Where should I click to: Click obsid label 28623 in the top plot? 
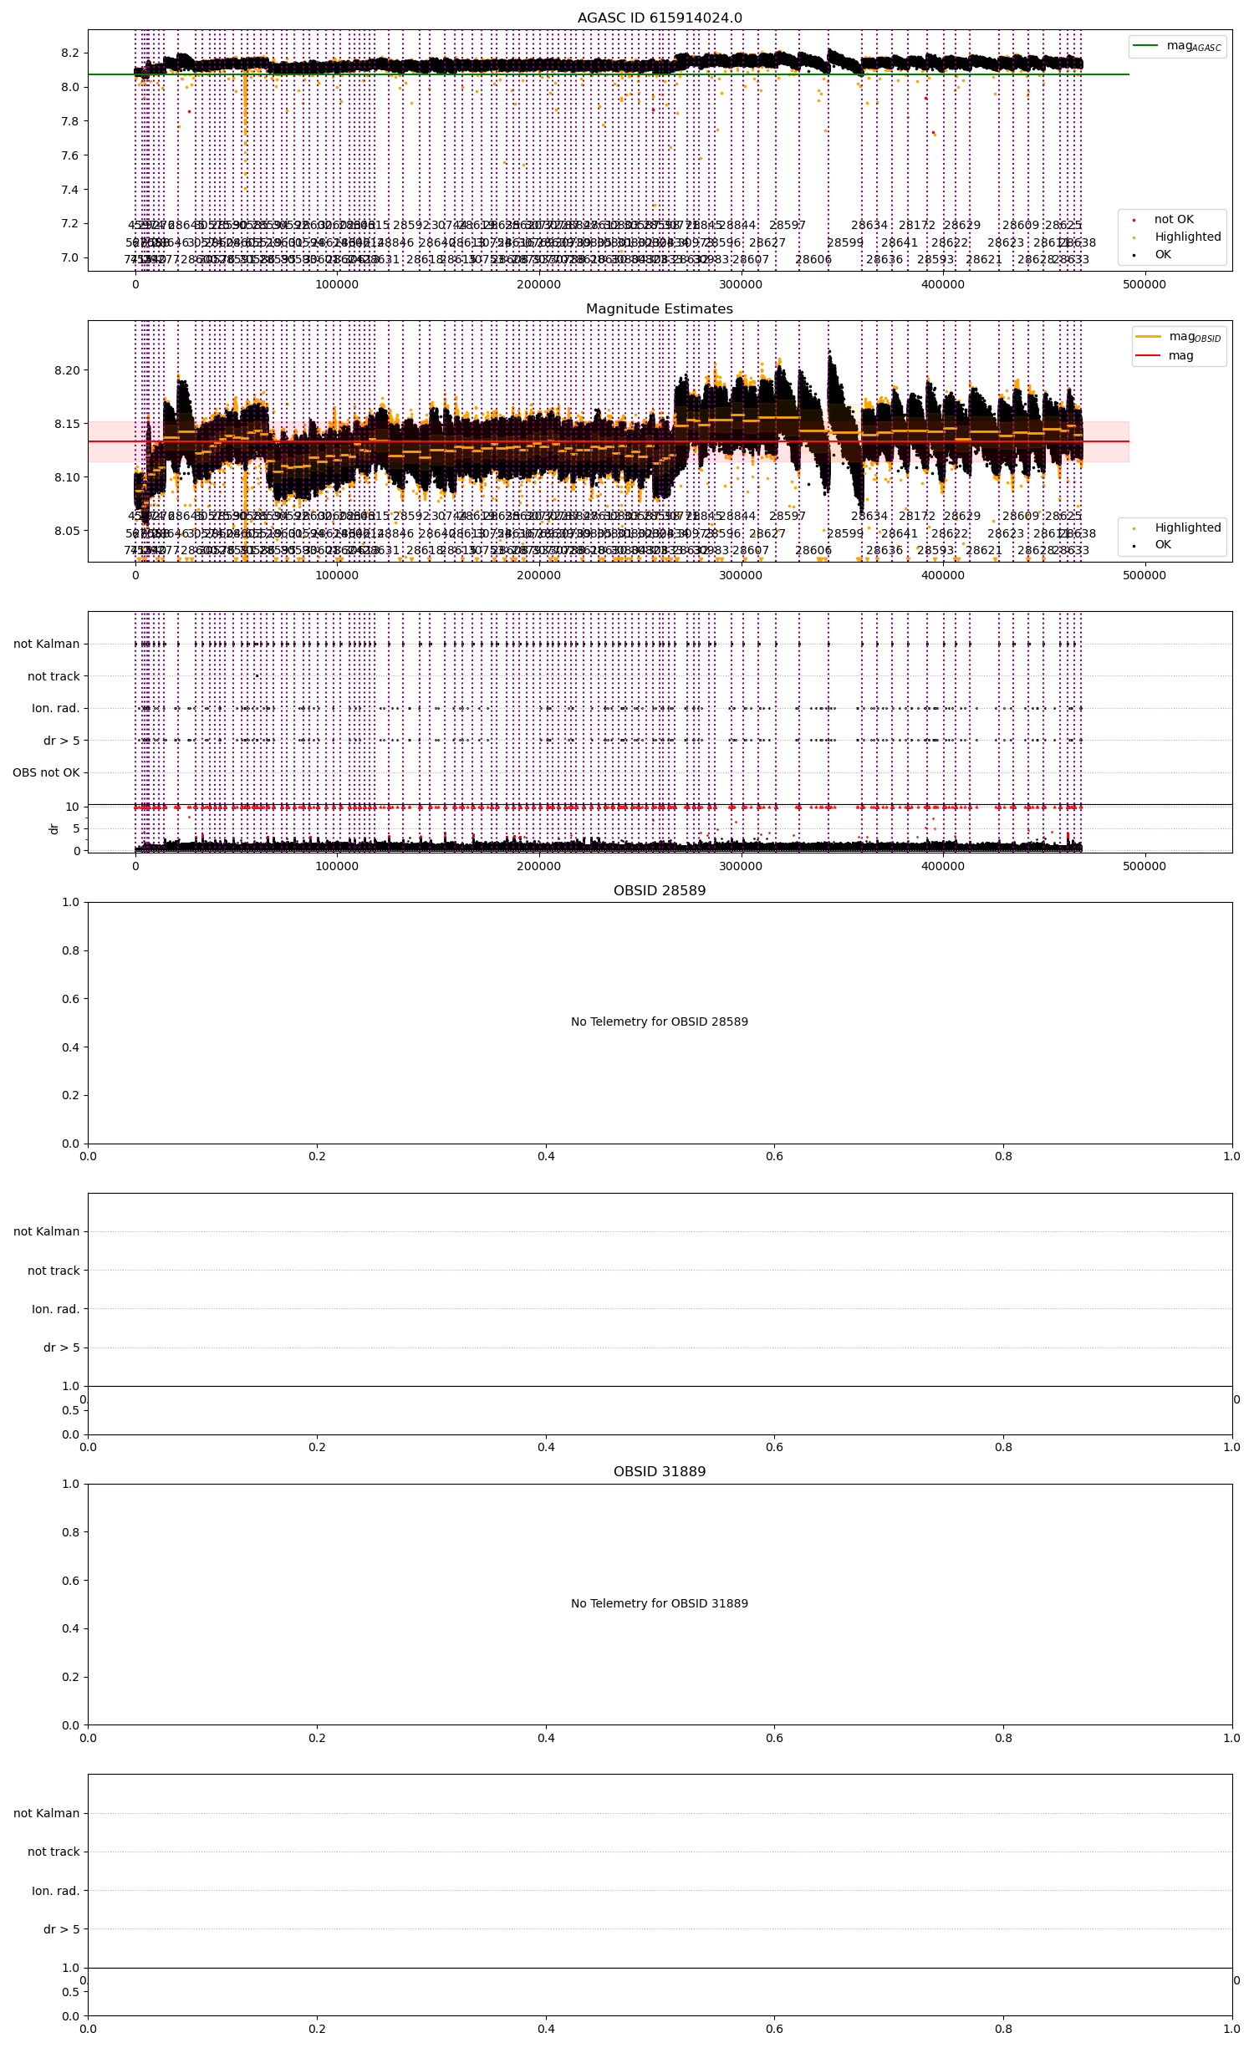(x=1006, y=242)
